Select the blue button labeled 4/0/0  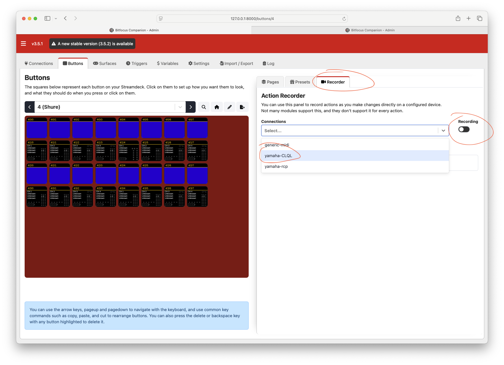37,128
